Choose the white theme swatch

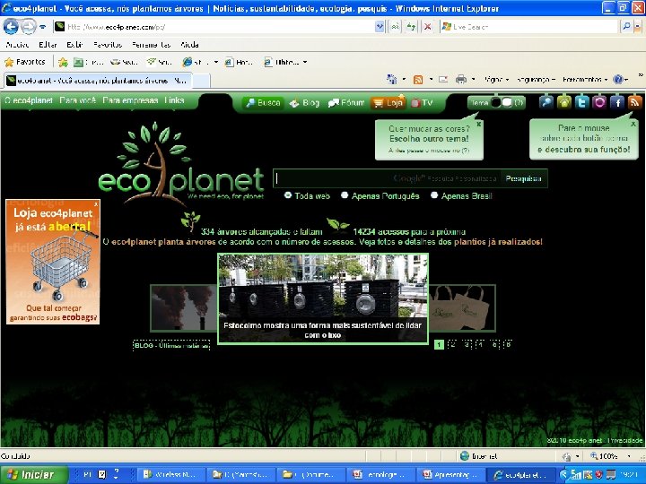(x=507, y=102)
